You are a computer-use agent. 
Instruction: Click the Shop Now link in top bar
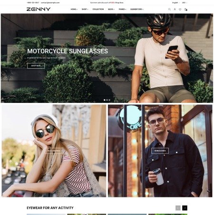point(119,3)
